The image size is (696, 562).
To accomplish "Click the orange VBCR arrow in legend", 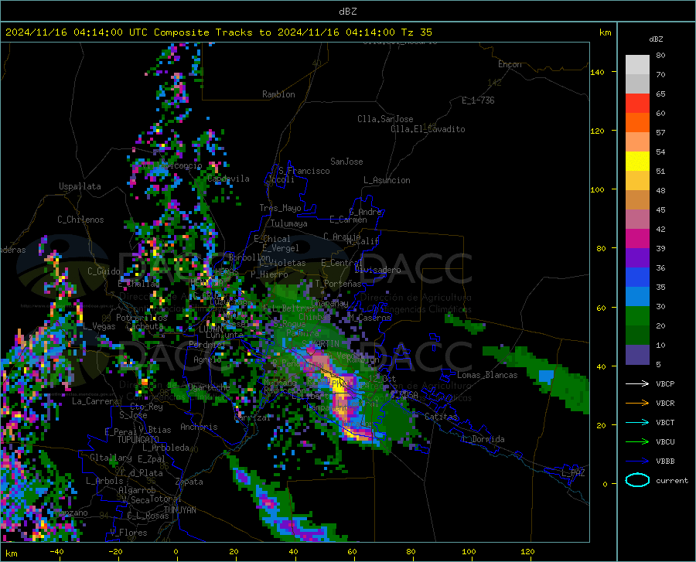I will click(637, 403).
